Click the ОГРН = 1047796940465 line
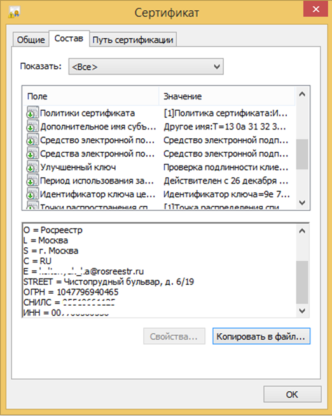This screenshot has height=416, width=332. point(71,292)
